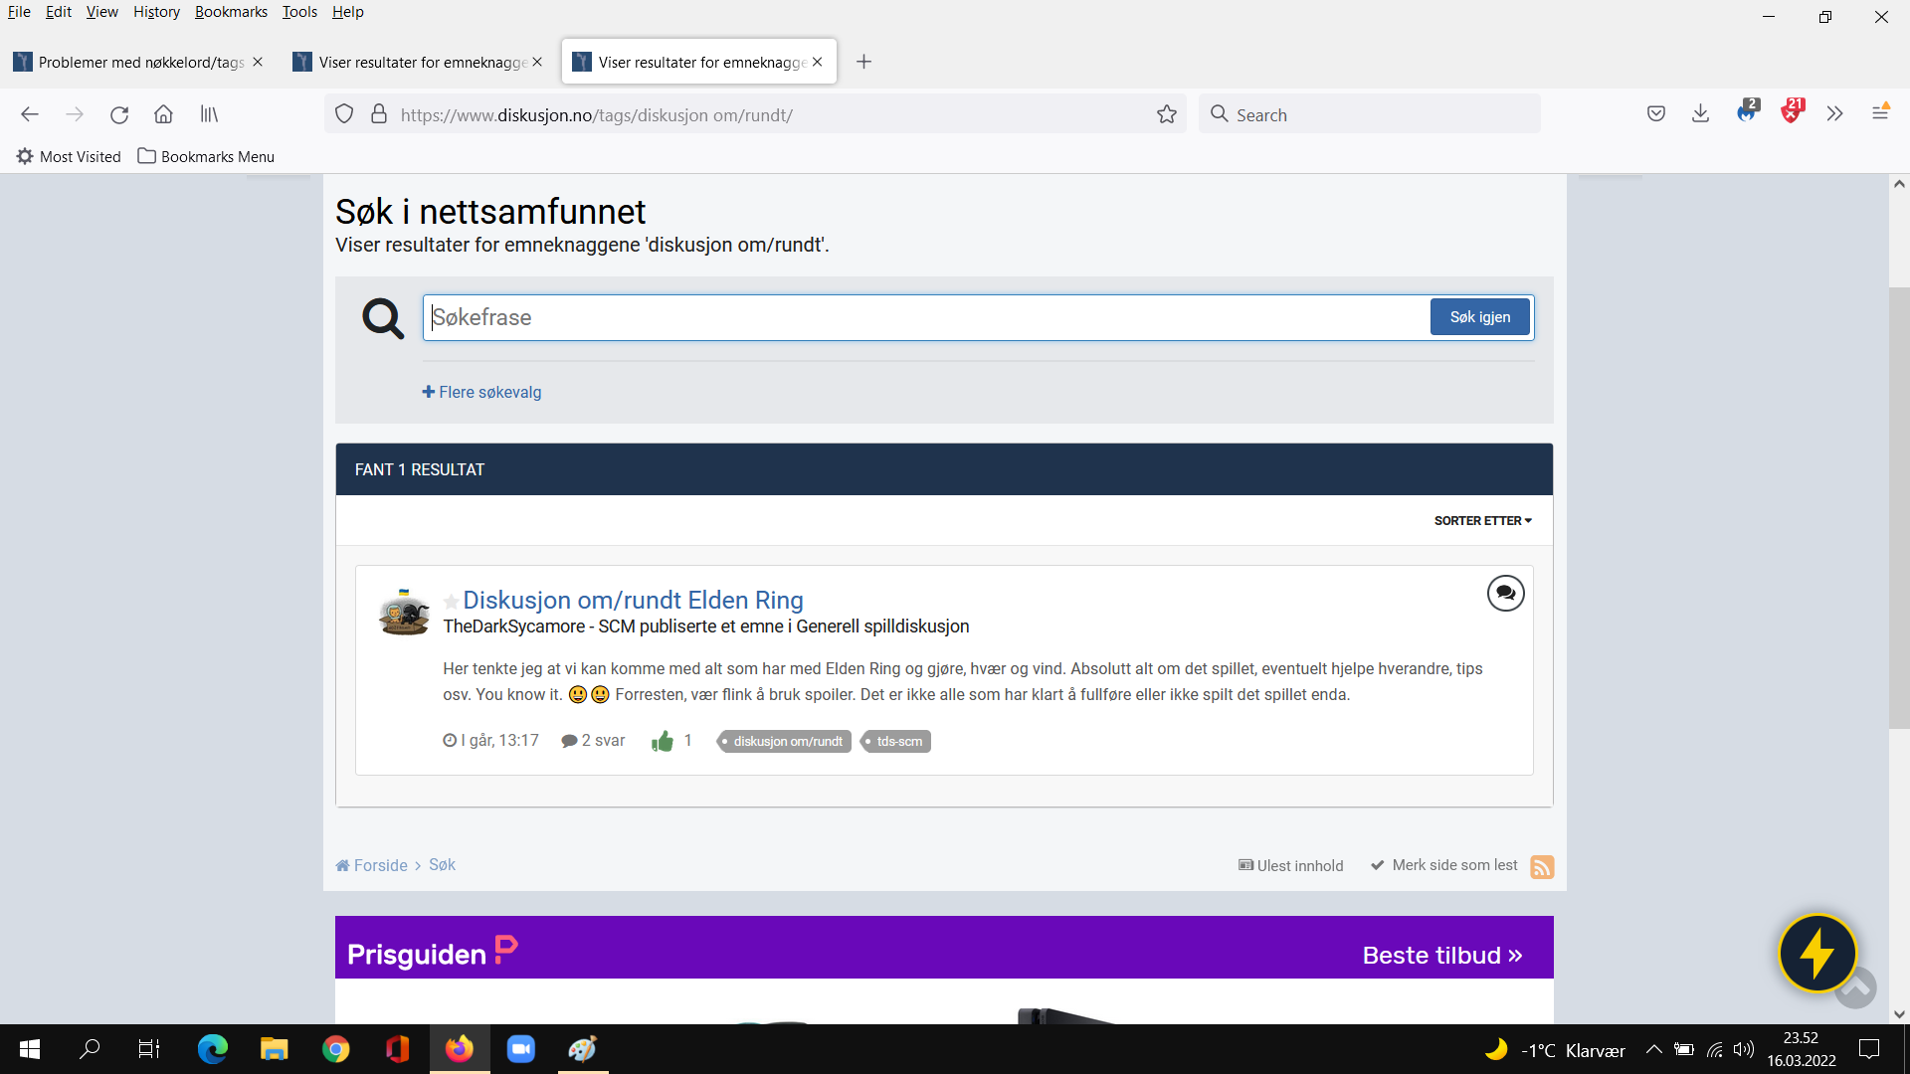The height and width of the screenshot is (1074, 1910).
Task: Open the 'Sorter etter' dropdown
Action: [1483, 520]
